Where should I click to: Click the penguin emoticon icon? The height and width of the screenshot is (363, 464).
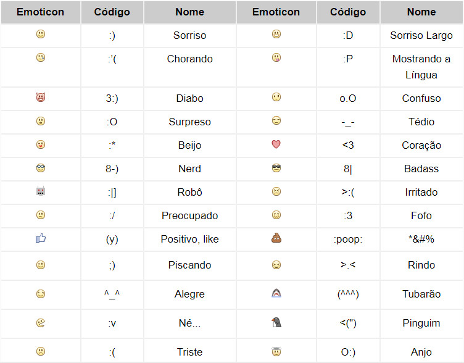click(276, 322)
